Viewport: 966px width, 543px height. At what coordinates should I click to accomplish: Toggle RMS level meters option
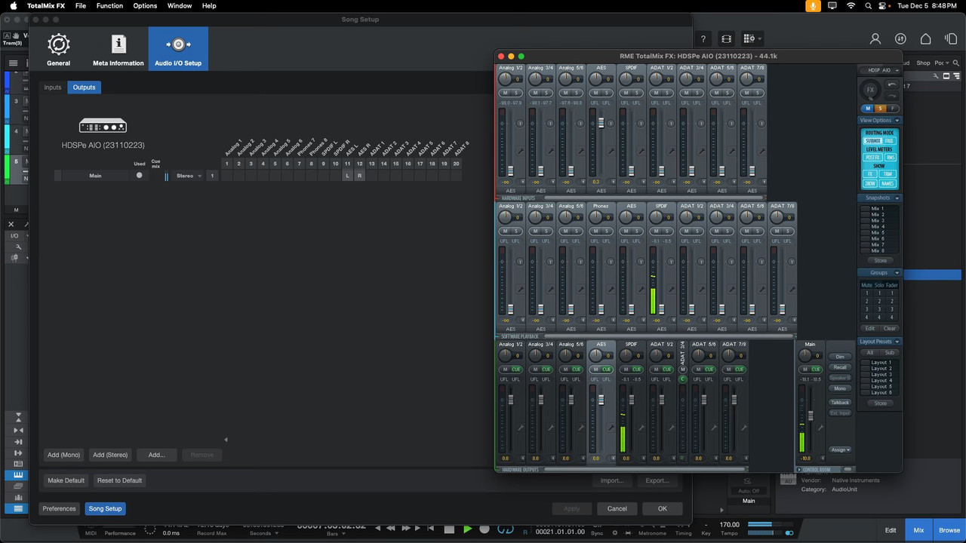[x=890, y=158]
